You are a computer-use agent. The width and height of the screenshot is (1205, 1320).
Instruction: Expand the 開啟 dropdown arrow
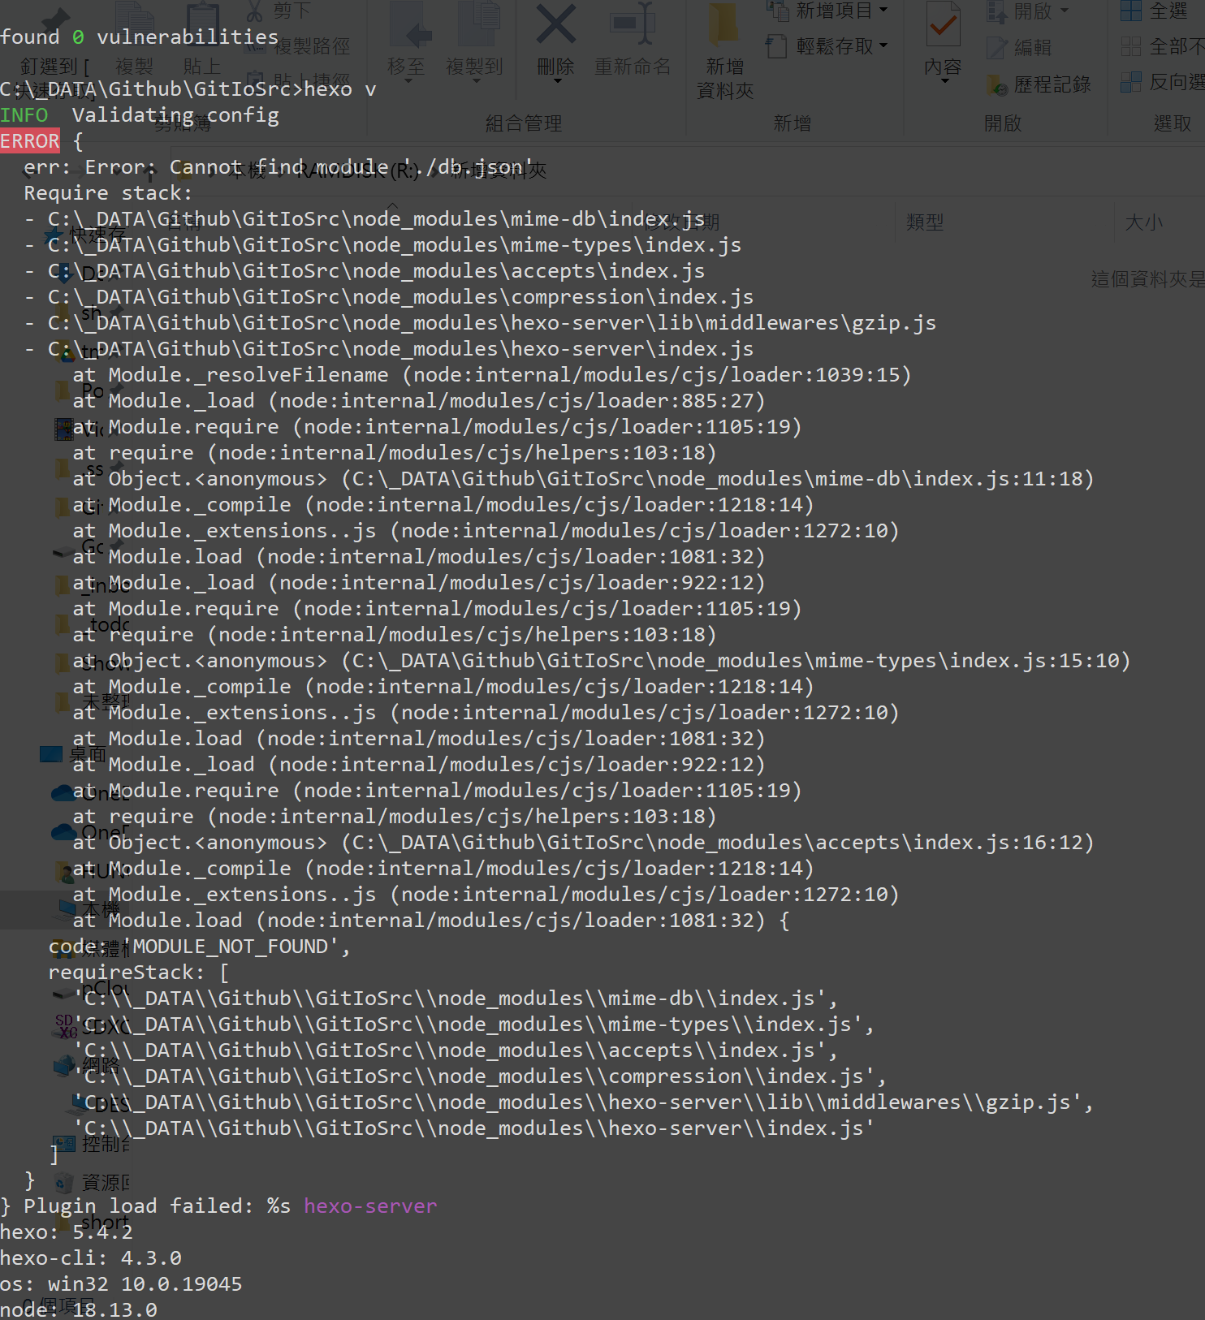pyautogui.click(x=1065, y=11)
